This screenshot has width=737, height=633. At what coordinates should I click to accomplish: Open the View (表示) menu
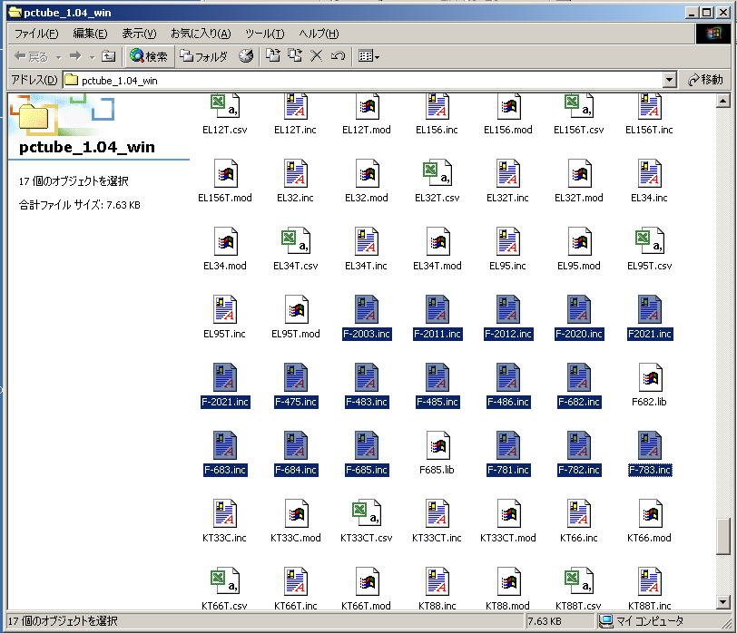139,34
